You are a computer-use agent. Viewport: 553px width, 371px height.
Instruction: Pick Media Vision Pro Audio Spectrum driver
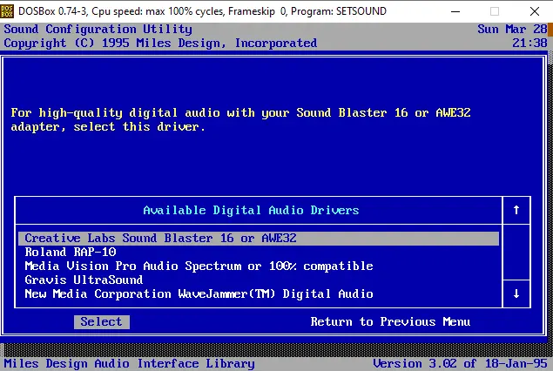pos(199,266)
